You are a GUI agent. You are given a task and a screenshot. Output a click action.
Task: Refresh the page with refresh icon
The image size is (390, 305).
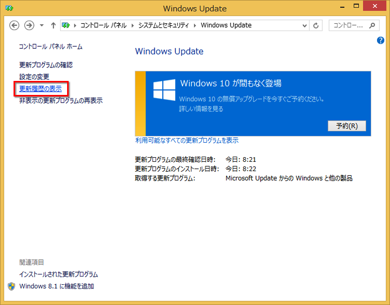pos(316,25)
